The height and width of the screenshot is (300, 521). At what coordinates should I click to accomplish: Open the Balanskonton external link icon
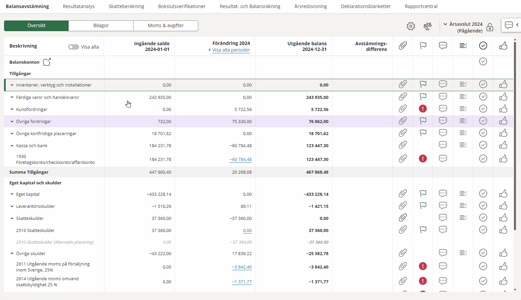[47, 62]
